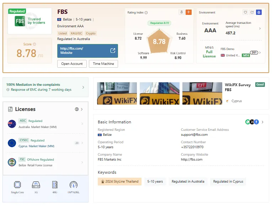Click the WhatsApp icon in Basic Information

(247, 122)
